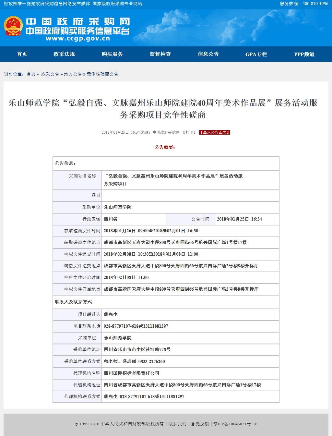
Task: Click the national emblem logo icon
Action: (x=13, y=26)
